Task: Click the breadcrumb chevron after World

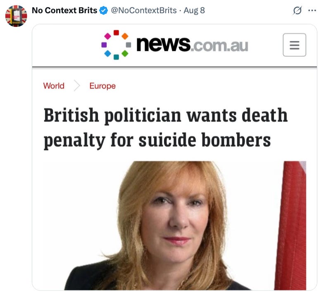Action: pos(77,86)
